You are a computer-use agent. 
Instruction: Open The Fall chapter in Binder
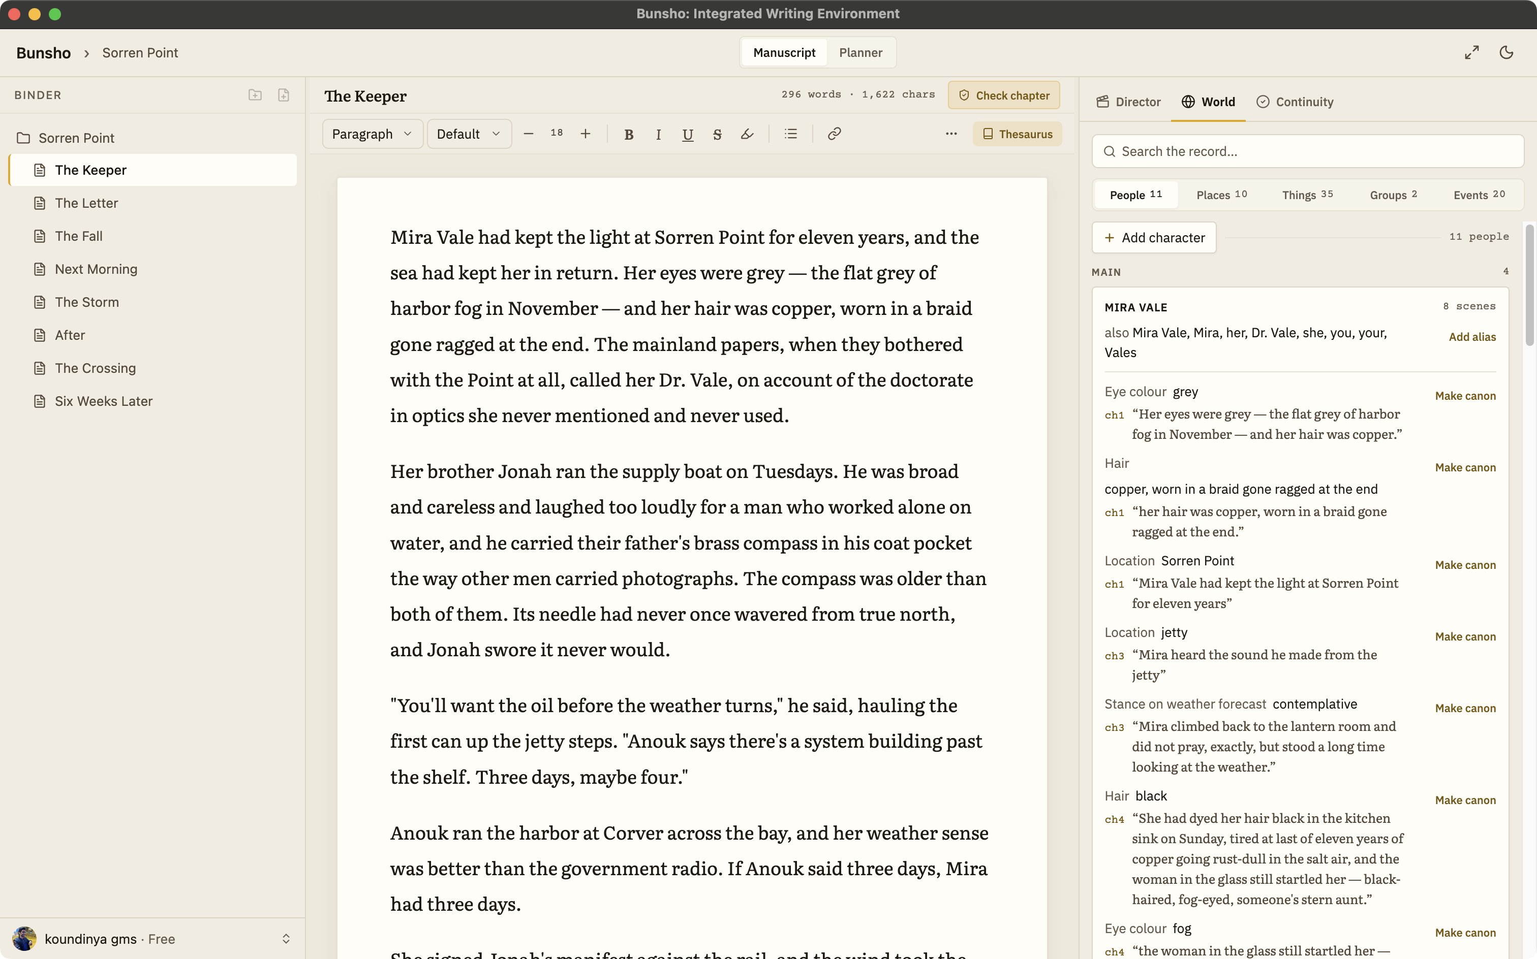pos(153,236)
